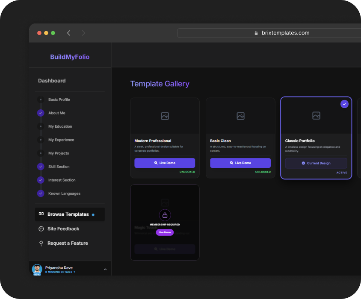Open the My Projects section
Viewport: 361px width, 299px height.
coord(59,153)
